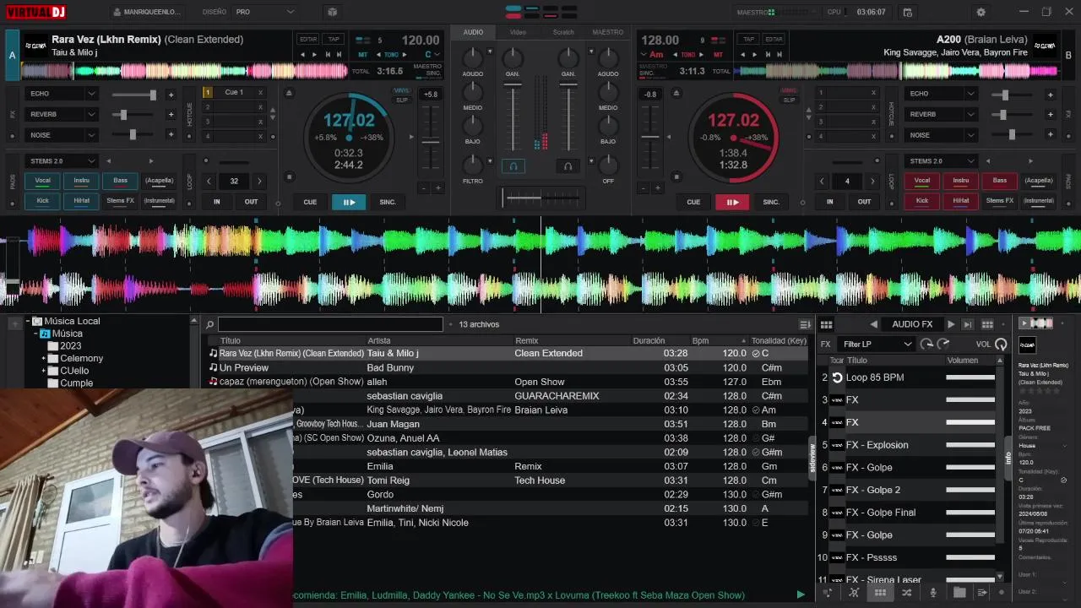Open the settings gear in the title bar
This screenshot has height=608, width=1081.
click(x=981, y=13)
